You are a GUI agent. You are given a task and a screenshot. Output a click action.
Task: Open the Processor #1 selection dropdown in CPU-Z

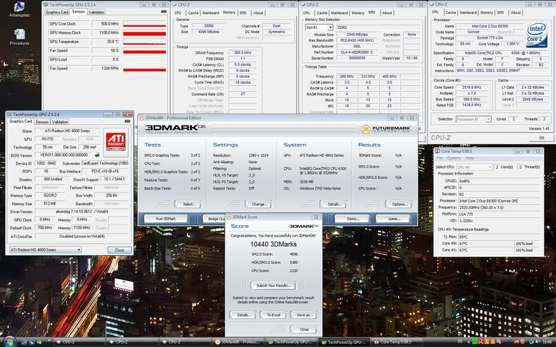tap(473, 119)
